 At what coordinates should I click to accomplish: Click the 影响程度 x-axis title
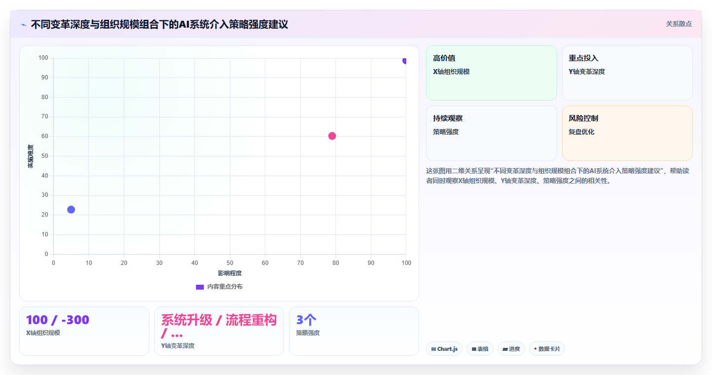click(x=230, y=273)
